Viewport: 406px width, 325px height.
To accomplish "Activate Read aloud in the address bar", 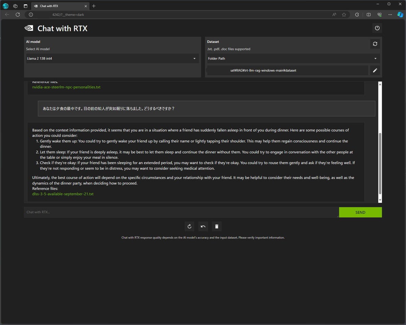I will 334,15.
